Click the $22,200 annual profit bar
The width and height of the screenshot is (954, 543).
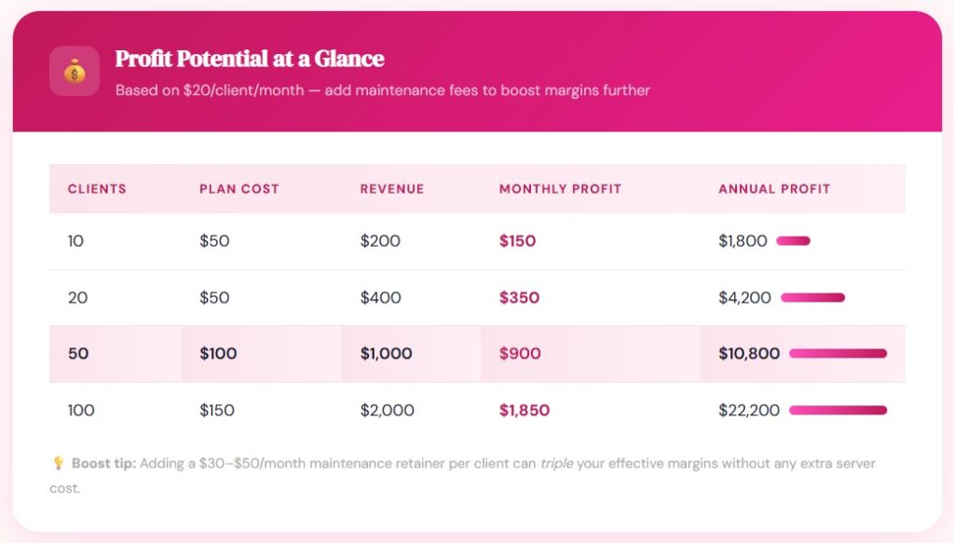pos(838,410)
